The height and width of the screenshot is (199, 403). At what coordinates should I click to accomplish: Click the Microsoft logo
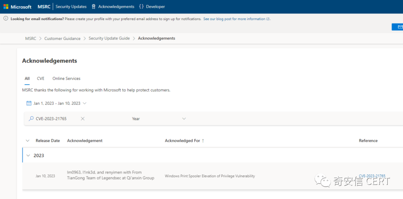[x=18, y=7]
